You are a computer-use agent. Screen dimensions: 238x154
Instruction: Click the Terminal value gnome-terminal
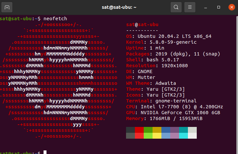pos(176,101)
